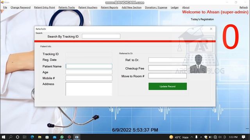Image resolution: width=250 pixels, height=140 pixels.
Task: Open the volume control in tray
Action: coord(220,137)
